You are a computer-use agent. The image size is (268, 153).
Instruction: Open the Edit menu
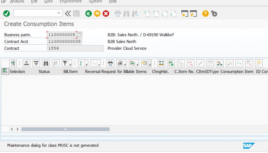pyautogui.click(x=34, y=2)
